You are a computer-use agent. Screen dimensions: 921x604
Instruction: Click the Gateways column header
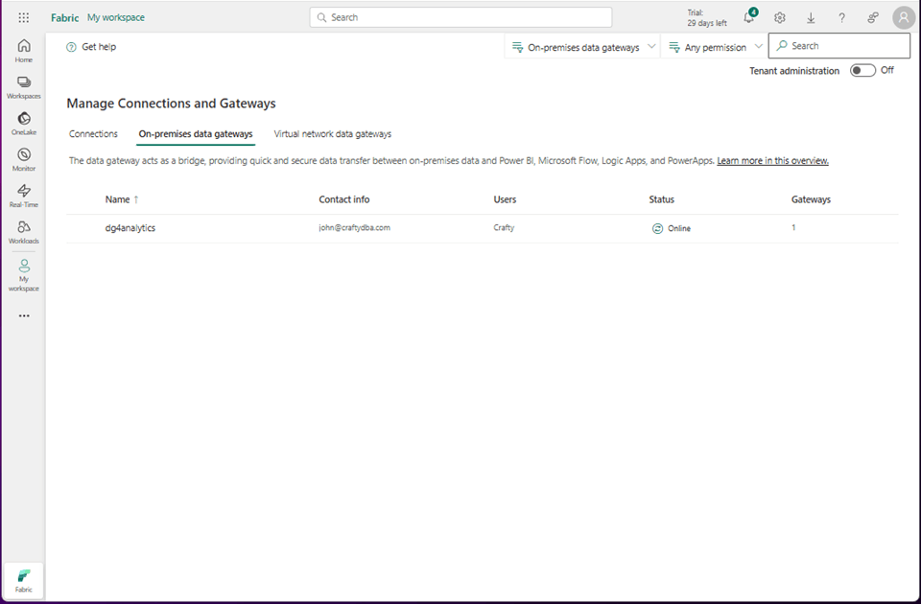[811, 199]
